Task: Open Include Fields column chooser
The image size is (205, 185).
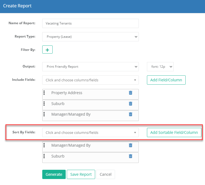Action: (x=90, y=80)
